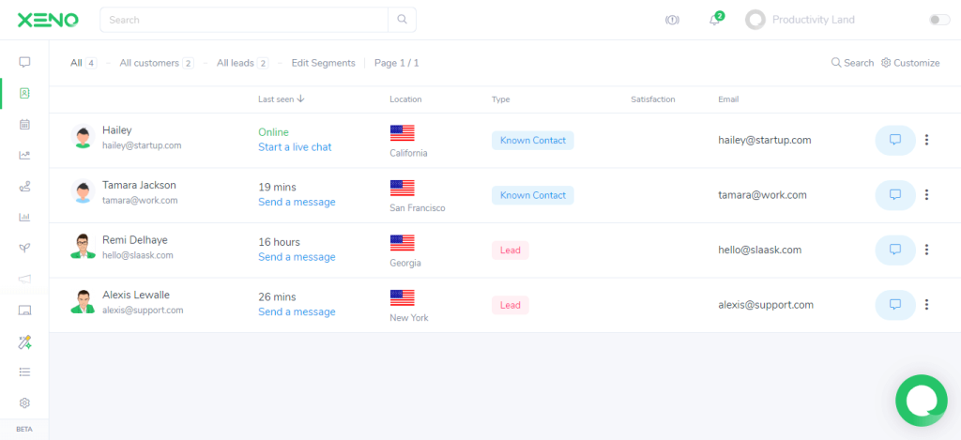Open settings gear icon in sidebar

coord(24,402)
